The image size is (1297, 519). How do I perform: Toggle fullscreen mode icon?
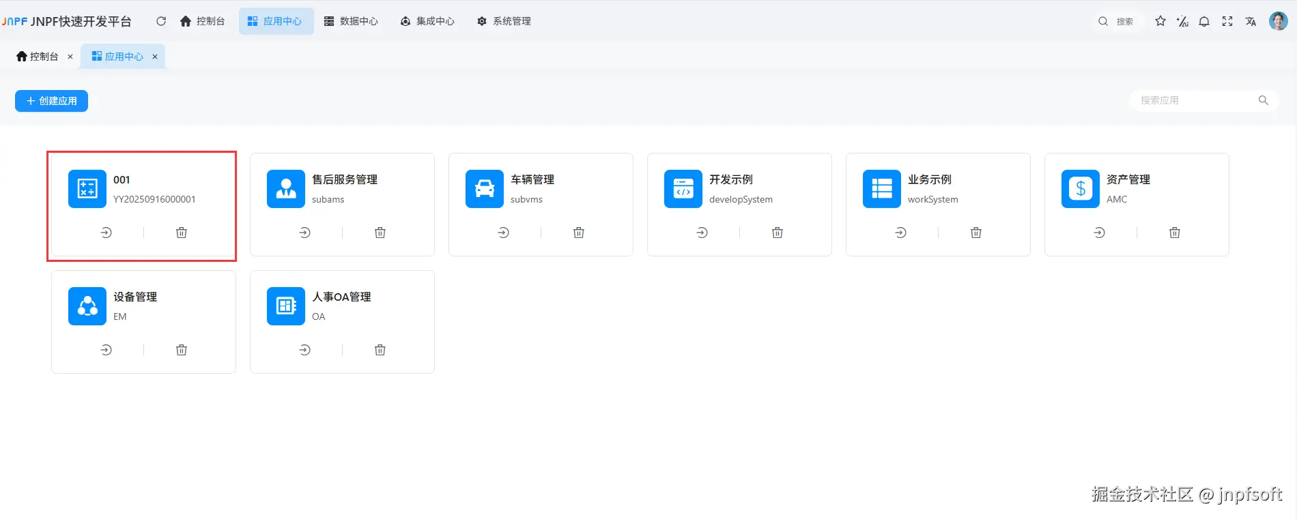click(1227, 21)
